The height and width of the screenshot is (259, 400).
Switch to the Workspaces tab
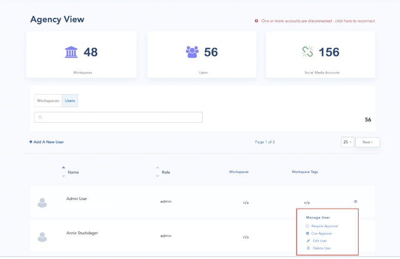point(48,101)
